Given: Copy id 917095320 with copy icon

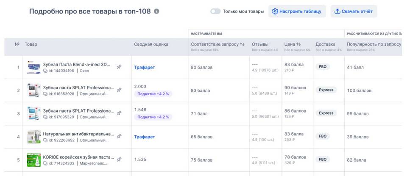Looking at the screenshot, I should click(x=45, y=117).
